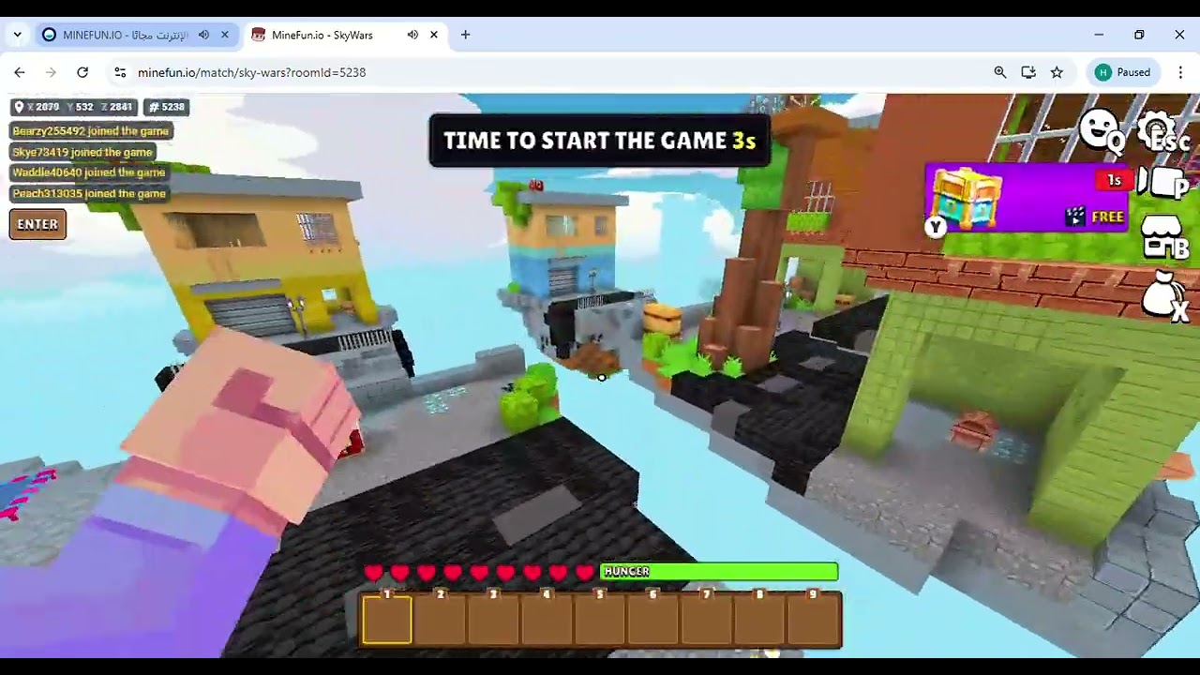Select hotbar slot 5

click(600, 619)
